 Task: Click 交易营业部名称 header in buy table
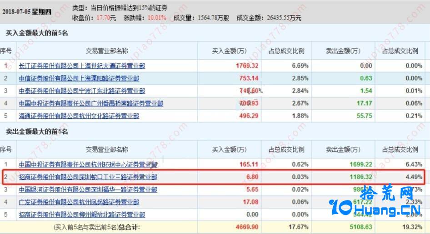click(x=107, y=51)
